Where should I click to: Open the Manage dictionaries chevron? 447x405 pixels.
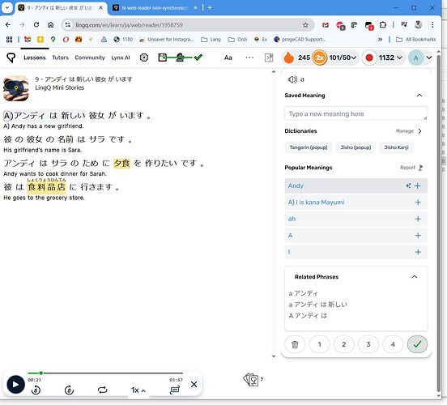pos(419,131)
